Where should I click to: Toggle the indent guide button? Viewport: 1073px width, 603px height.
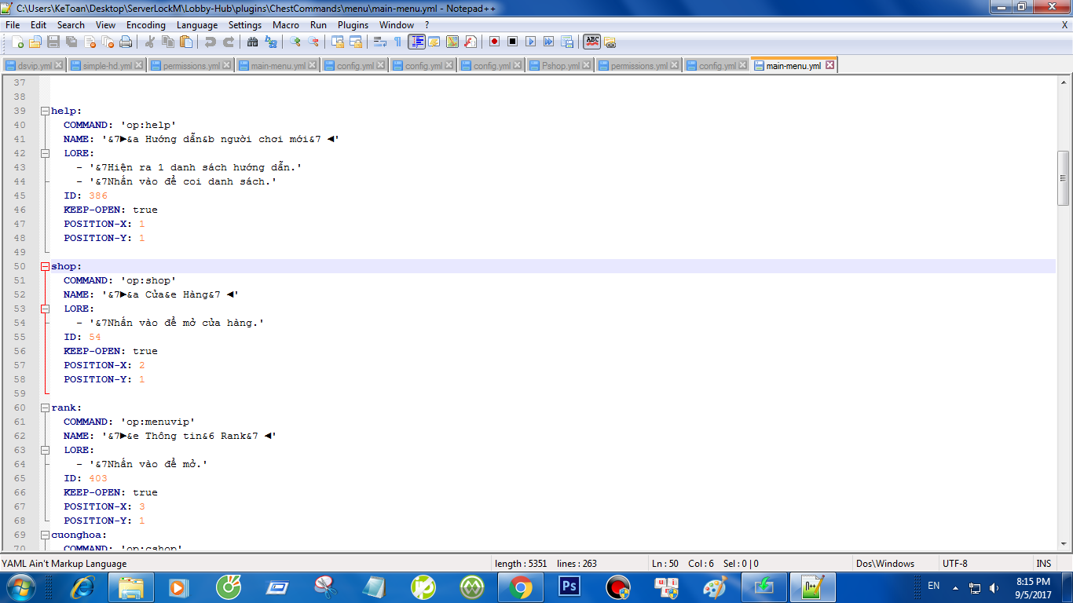[416, 42]
